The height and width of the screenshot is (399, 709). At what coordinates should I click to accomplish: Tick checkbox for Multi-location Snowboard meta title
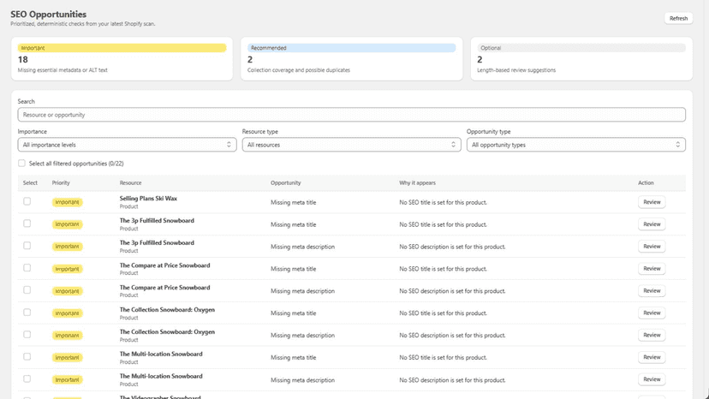pyautogui.click(x=27, y=356)
